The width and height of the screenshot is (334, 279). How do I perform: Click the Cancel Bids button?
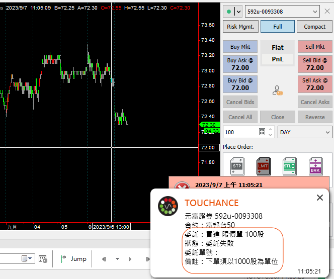click(240, 102)
